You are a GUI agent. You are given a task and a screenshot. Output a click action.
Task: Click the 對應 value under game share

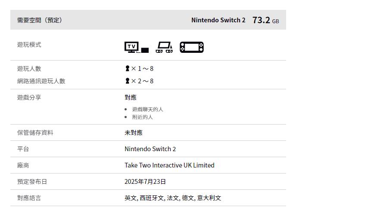[x=131, y=97]
